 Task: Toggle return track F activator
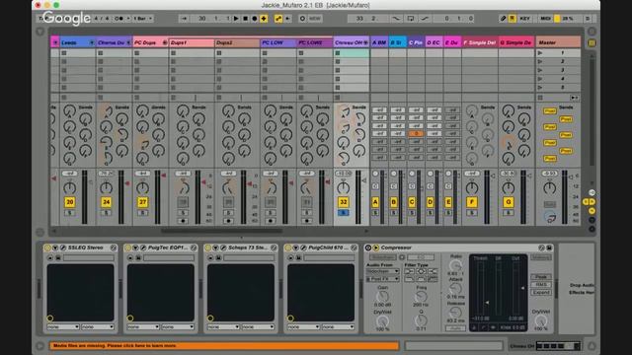point(472,202)
